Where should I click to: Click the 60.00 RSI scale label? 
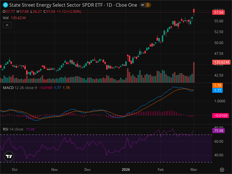219,142
